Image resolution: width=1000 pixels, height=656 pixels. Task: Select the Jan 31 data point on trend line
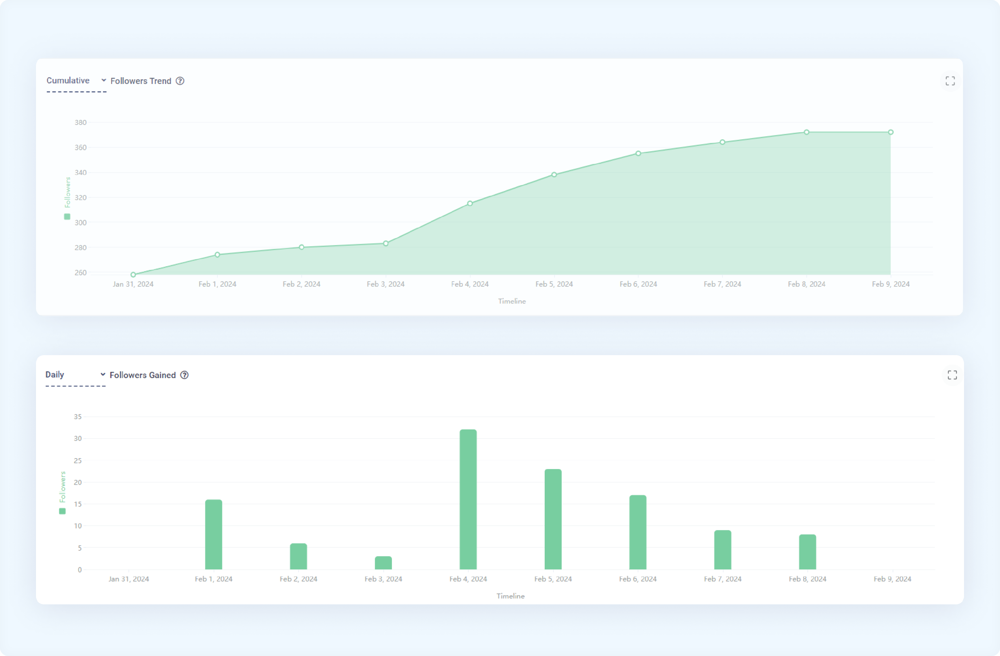(133, 275)
